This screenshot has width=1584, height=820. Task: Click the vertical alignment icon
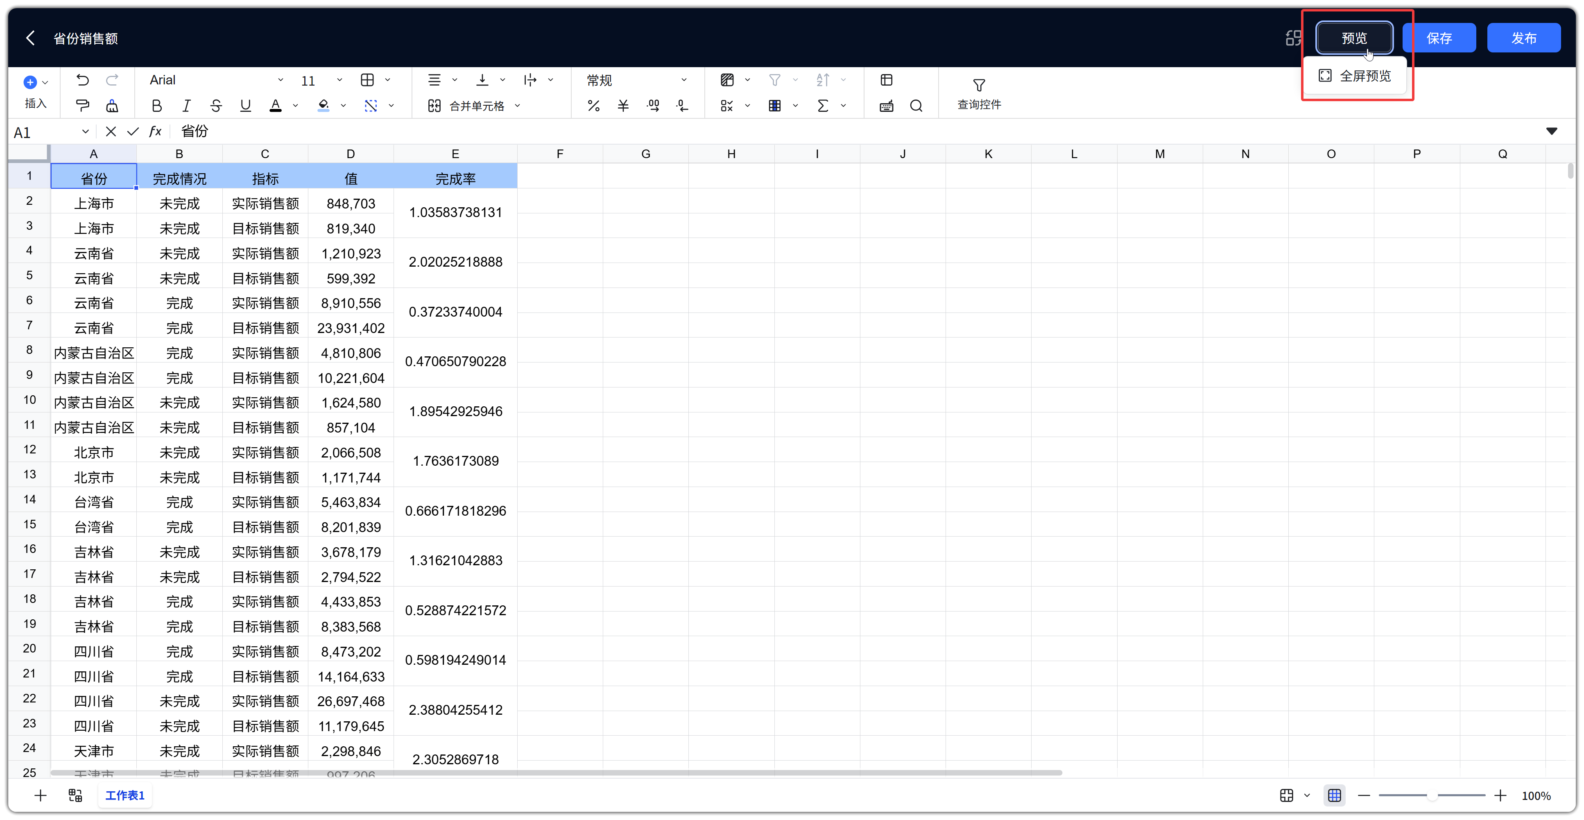pos(482,80)
